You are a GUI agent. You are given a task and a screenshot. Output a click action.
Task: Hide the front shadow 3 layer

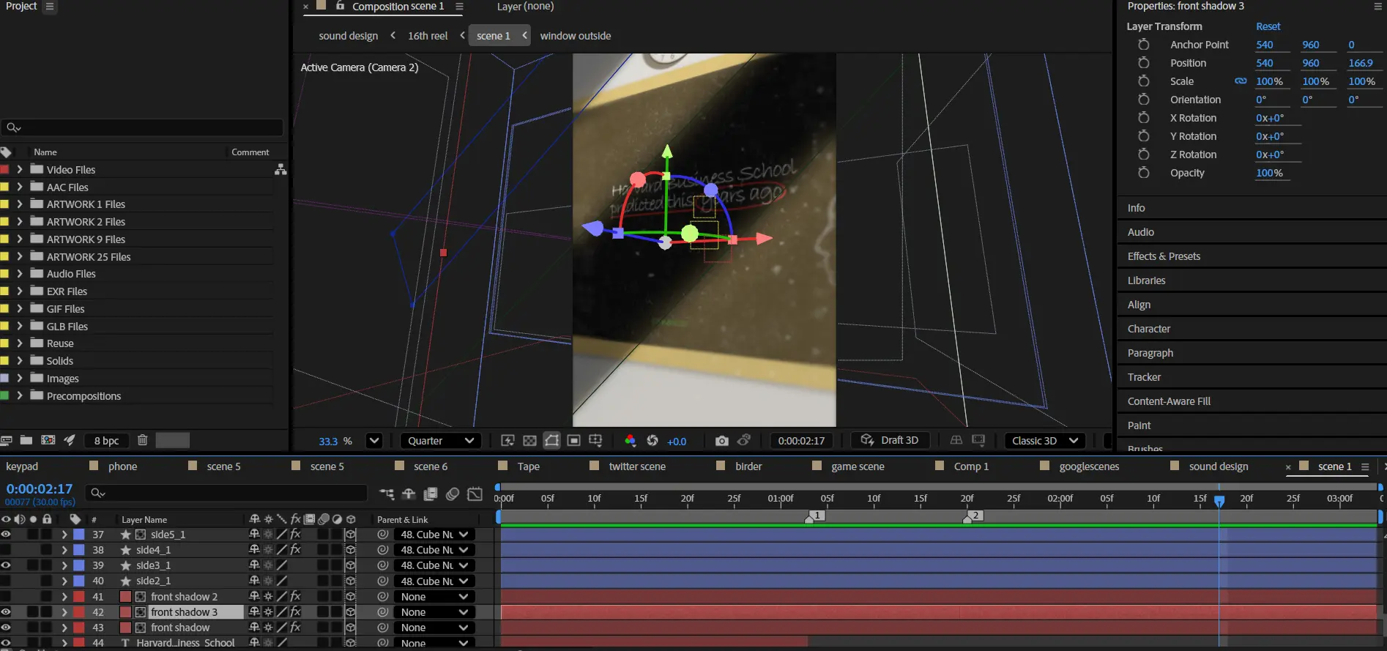coord(6,612)
